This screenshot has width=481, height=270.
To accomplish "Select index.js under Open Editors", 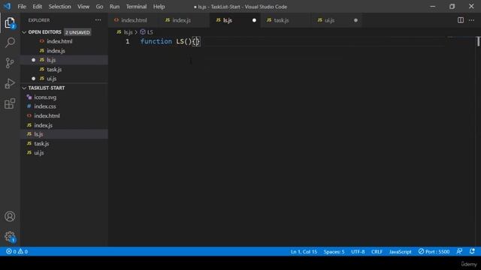I will pyautogui.click(x=64, y=51).
